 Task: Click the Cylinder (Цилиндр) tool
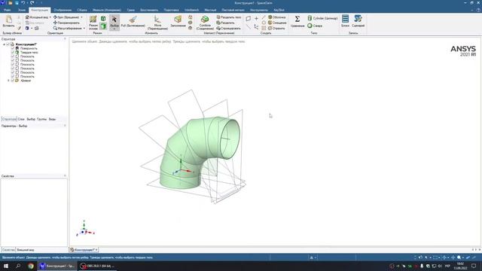pos(322,18)
